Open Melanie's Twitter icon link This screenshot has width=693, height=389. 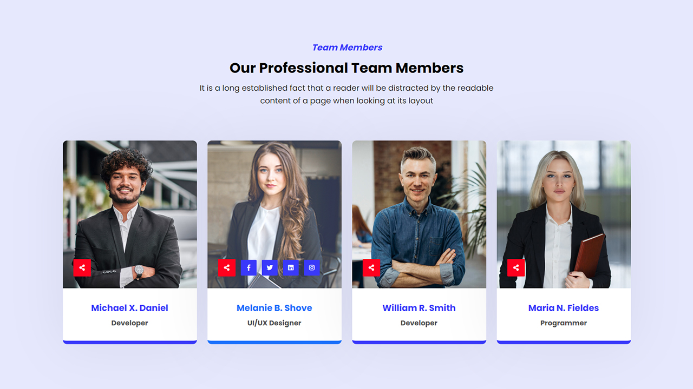tap(270, 267)
